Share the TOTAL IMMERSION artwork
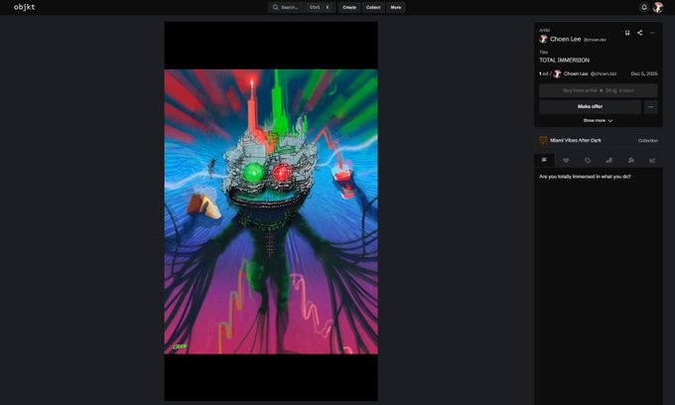Image resolution: width=675 pixels, height=405 pixels. pos(639,33)
